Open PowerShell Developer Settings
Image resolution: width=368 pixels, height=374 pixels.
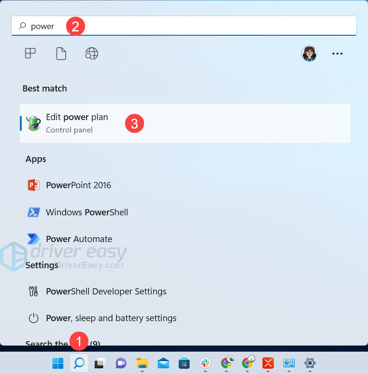[x=106, y=291]
